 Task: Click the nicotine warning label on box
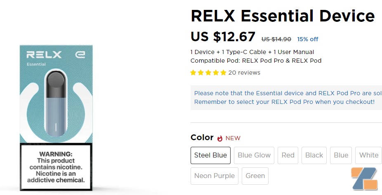pyautogui.click(x=55, y=167)
